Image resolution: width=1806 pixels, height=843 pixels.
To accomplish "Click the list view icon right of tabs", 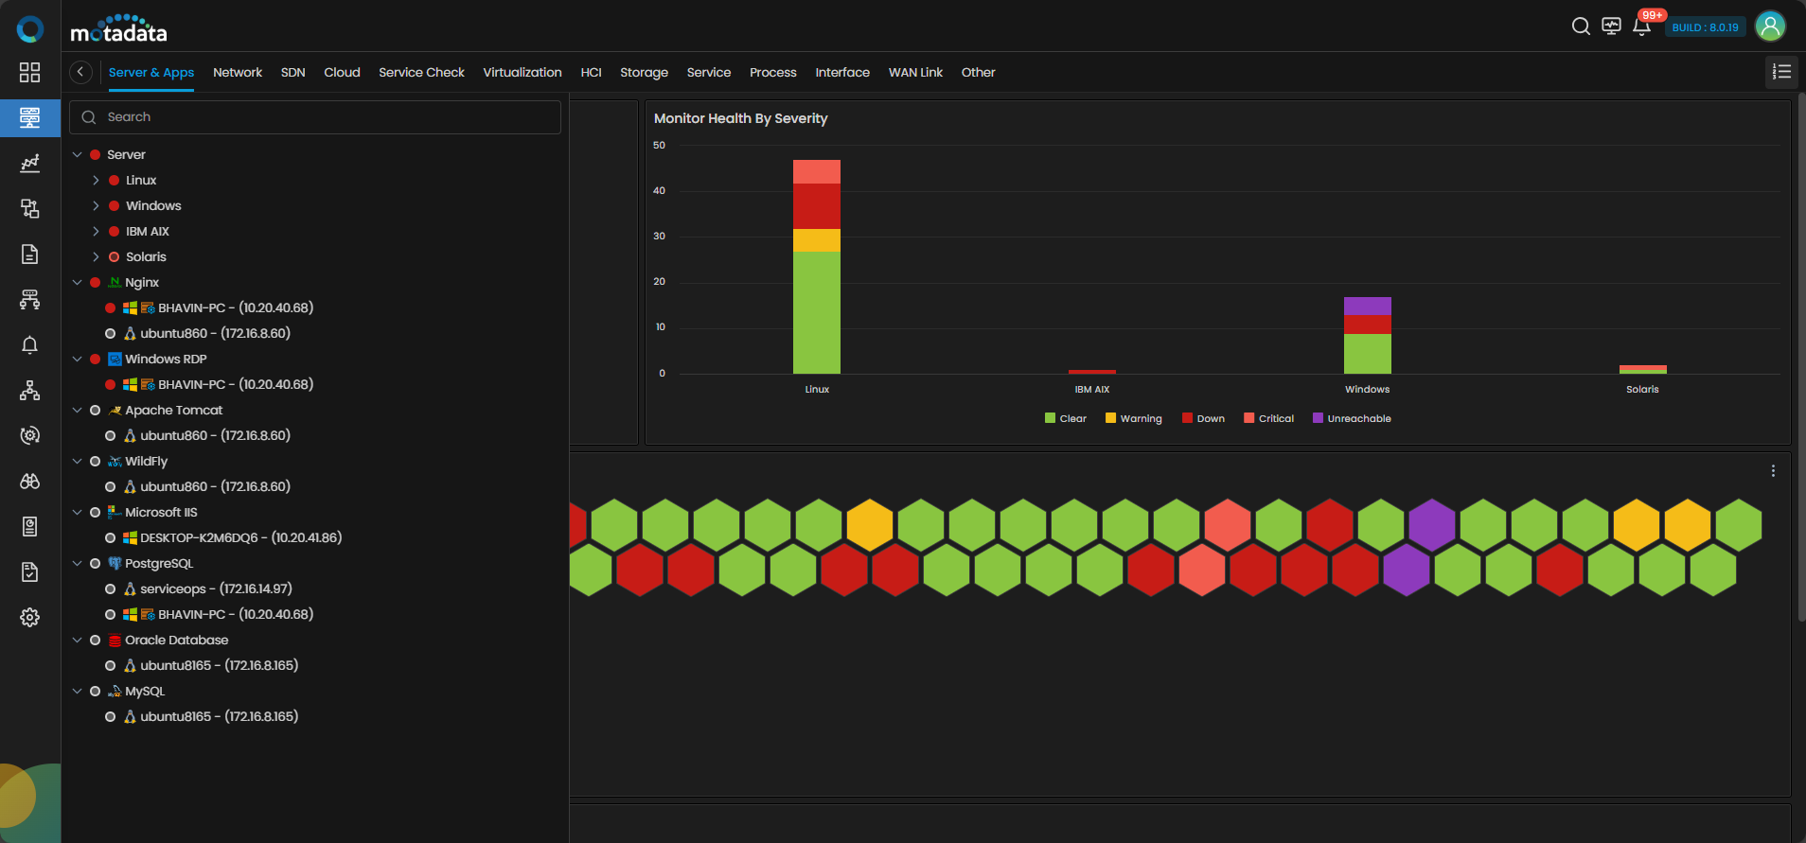I will point(1781,72).
